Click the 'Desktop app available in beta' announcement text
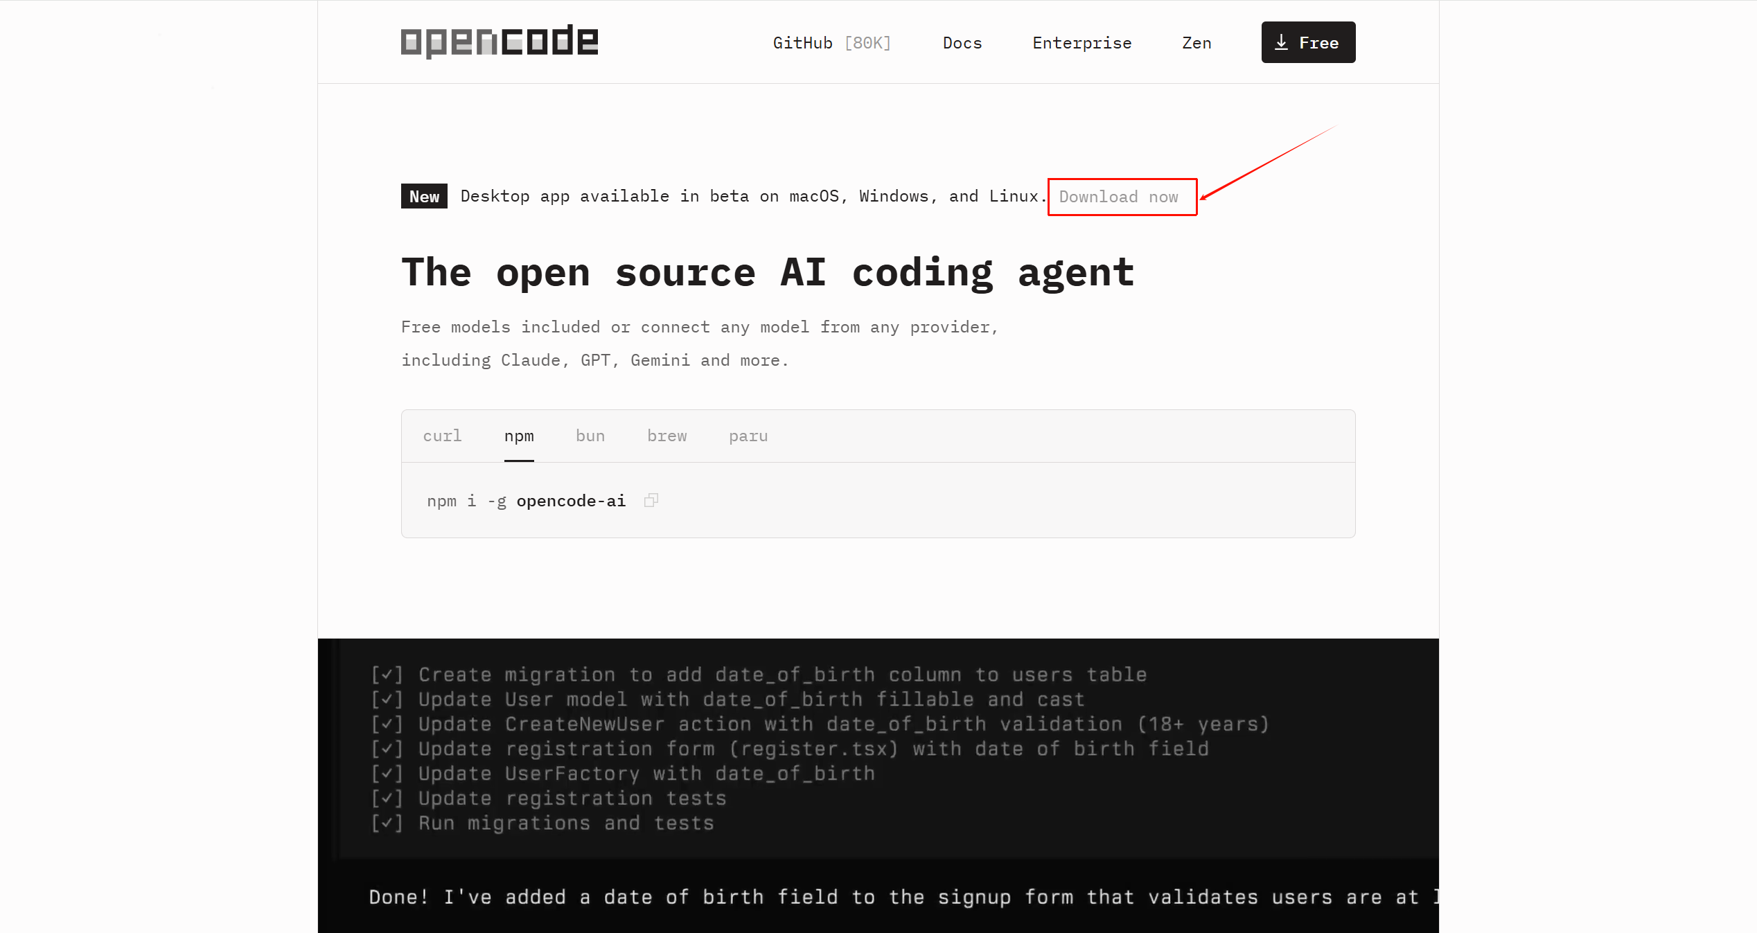The image size is (1757, 933). (752, 197)
